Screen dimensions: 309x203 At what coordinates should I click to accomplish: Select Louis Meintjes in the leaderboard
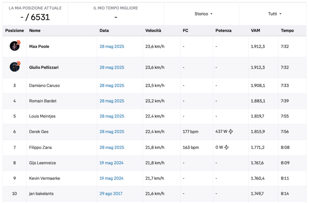42,116
